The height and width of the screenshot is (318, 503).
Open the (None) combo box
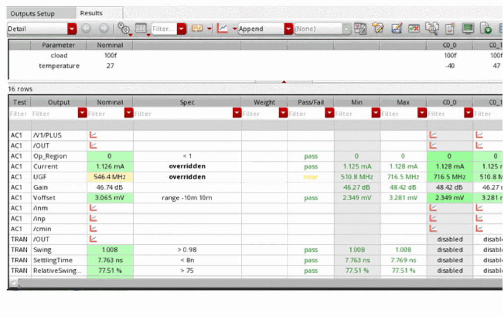pos(322,29)
